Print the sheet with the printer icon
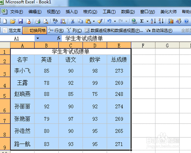 tap(38, 21)
